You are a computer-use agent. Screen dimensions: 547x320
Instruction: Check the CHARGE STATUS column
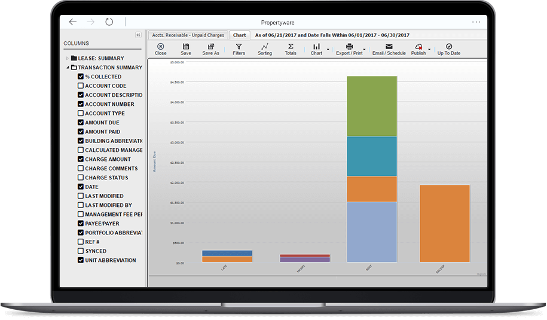[x=81, y=177]
